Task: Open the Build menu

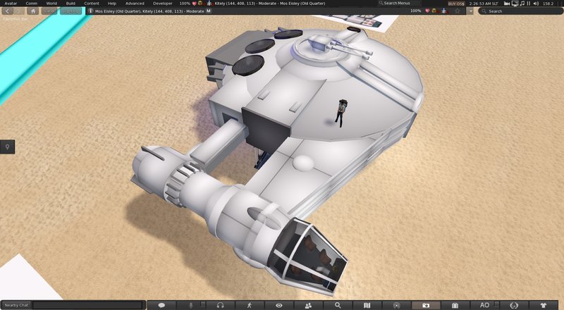Action: [70, 4]
